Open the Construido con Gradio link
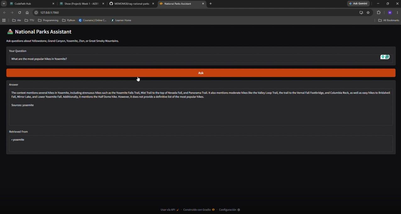The width and height of the screenshot is (401, 214). coord(199,210)
